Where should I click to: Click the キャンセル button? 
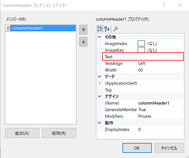pyautogui.click(x=169, y=148)
